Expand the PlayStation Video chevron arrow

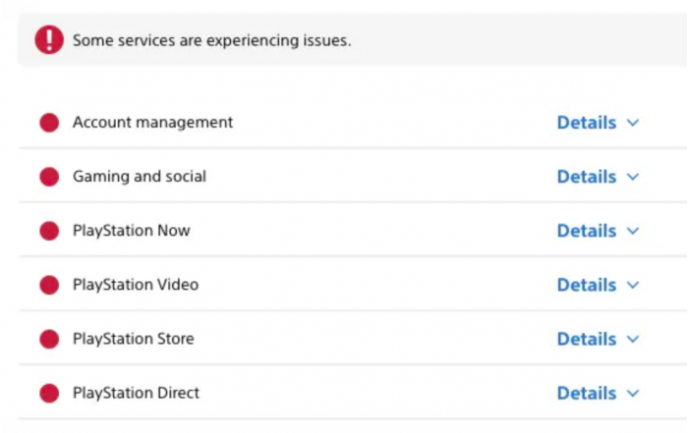coord(633,285)
